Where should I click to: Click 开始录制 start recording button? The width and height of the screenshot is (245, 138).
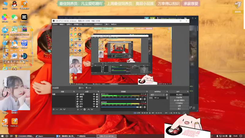coord(179,98)
